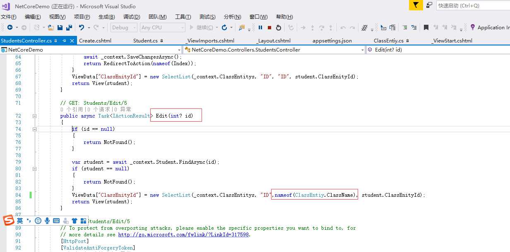Open the Any CPU platform dropdown
The width and height of the screenshot is (510, 252).
coord(162,28)
